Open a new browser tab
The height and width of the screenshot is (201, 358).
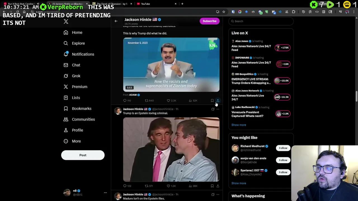click(182, 4)
